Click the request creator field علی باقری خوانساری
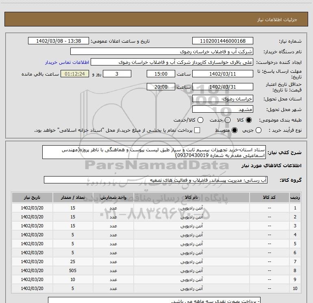This screenshot has height=303, width=313. 172,62
